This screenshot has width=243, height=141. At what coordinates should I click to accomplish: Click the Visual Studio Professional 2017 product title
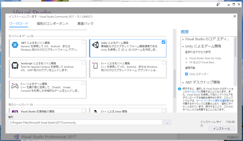49,137
